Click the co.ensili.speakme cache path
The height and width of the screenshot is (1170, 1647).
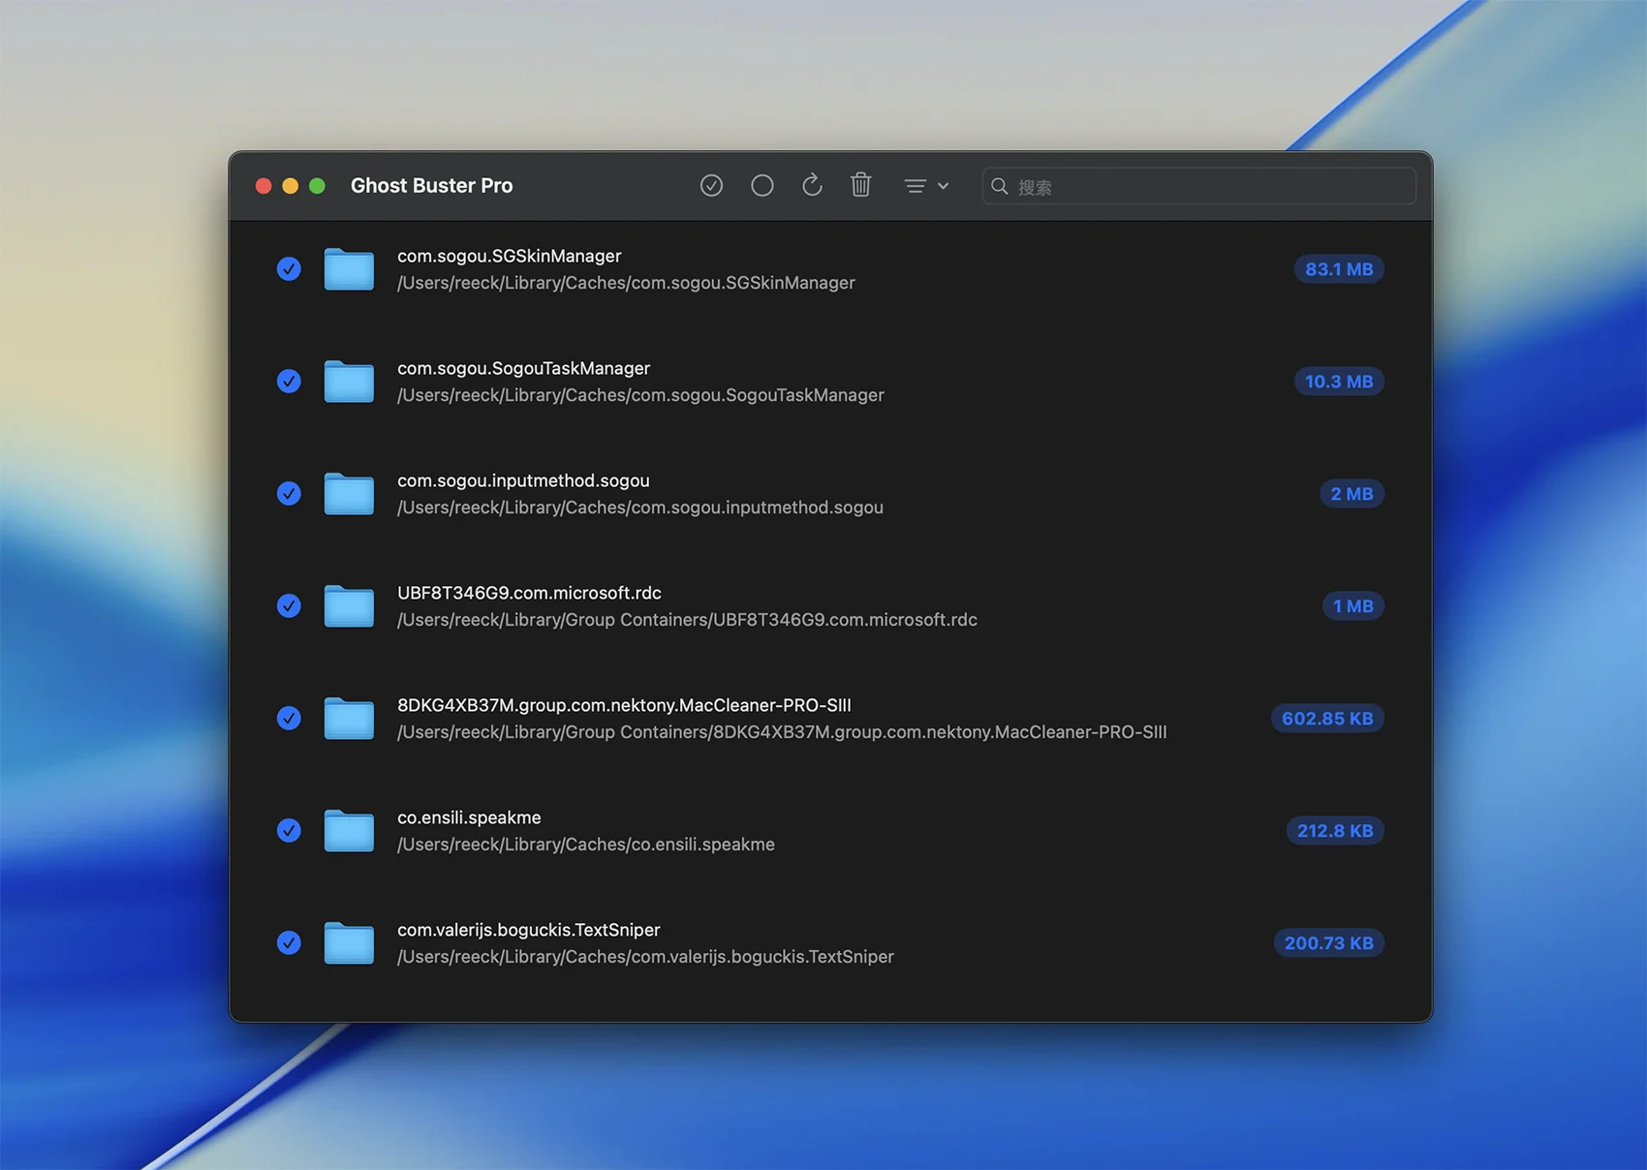(x=585, y=845)
